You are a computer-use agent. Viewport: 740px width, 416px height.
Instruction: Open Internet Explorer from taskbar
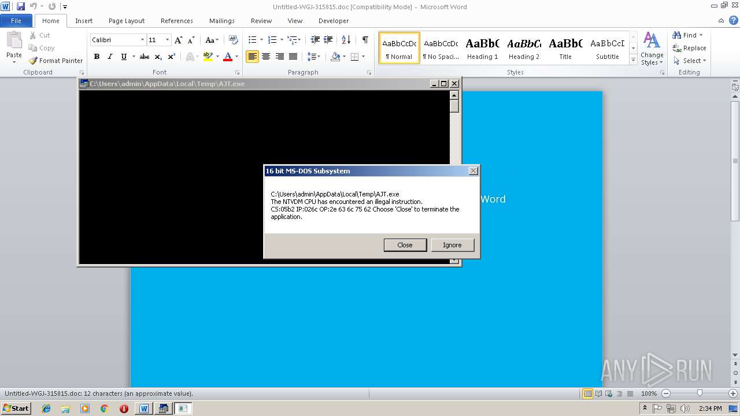pyautogui.click(x=46, y=408)
